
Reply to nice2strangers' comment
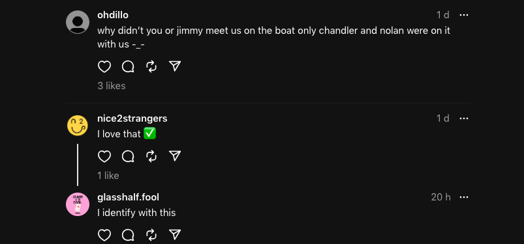(x=128, y=156)
